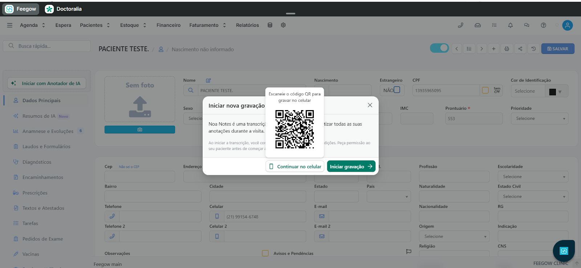This screenshot has height=268, width=581.
Task: Click the database icon in top menu
Action: click(x=270, y=25)
